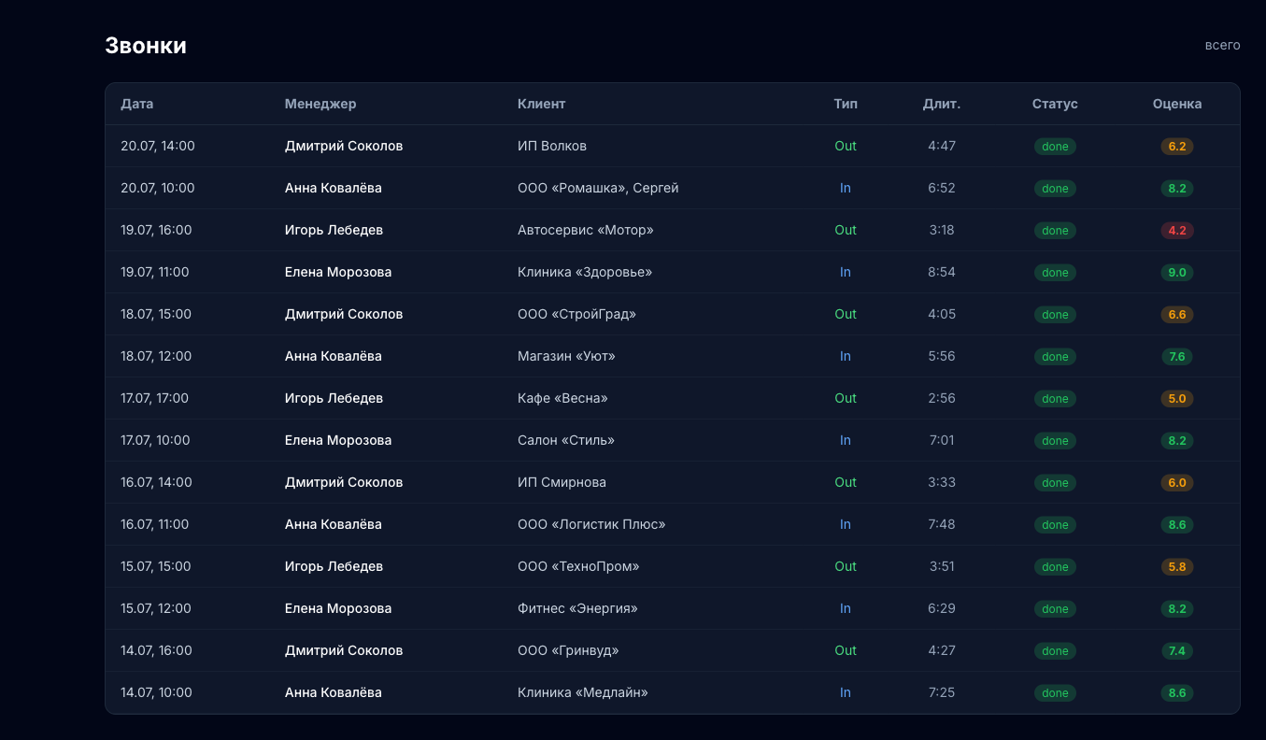The image size is (1266, 740).
Task: Click Out type in ООО «СтройГрад» row
Action: 846,314
